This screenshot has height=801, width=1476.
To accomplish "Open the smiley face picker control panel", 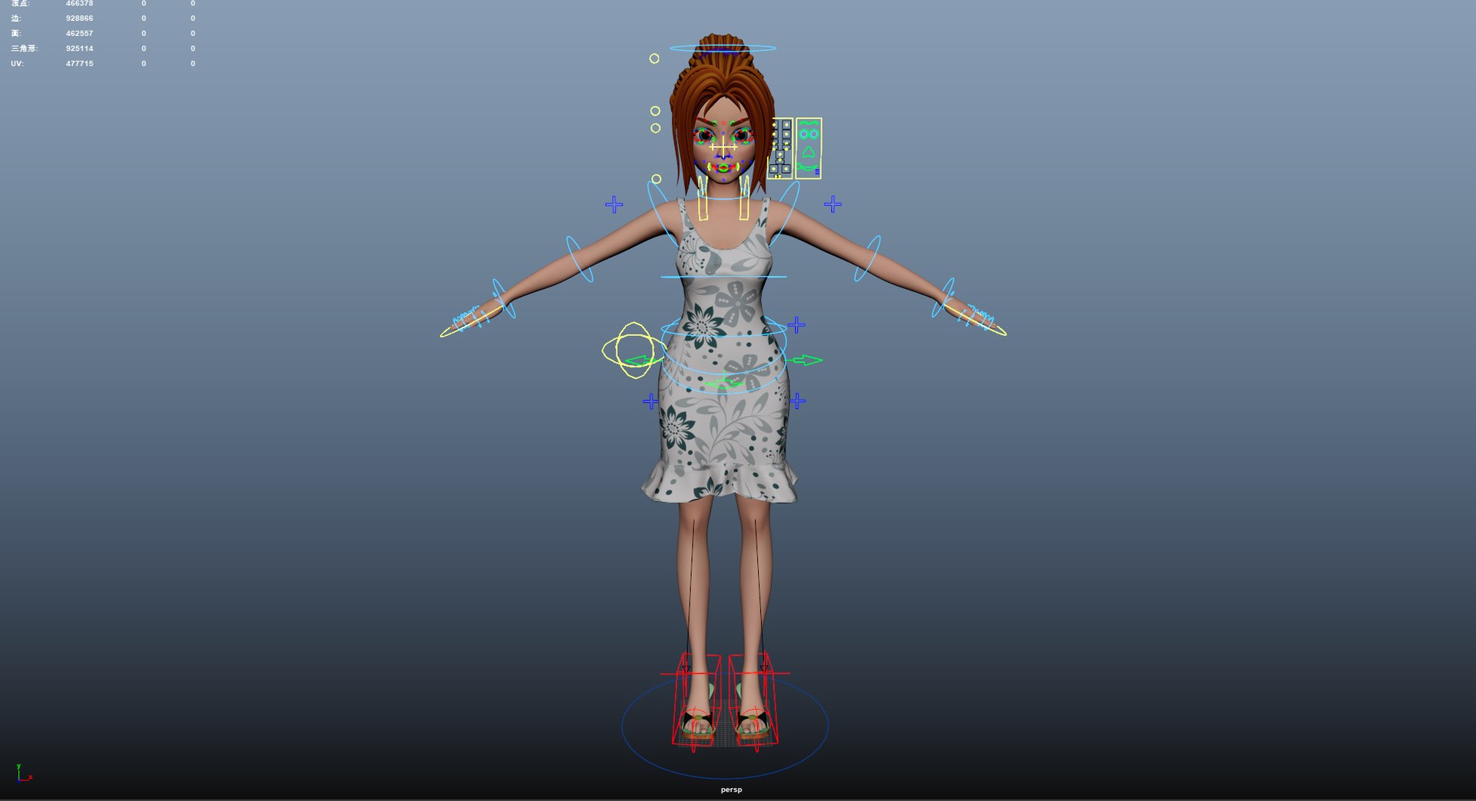I will [x=809, y=148].
